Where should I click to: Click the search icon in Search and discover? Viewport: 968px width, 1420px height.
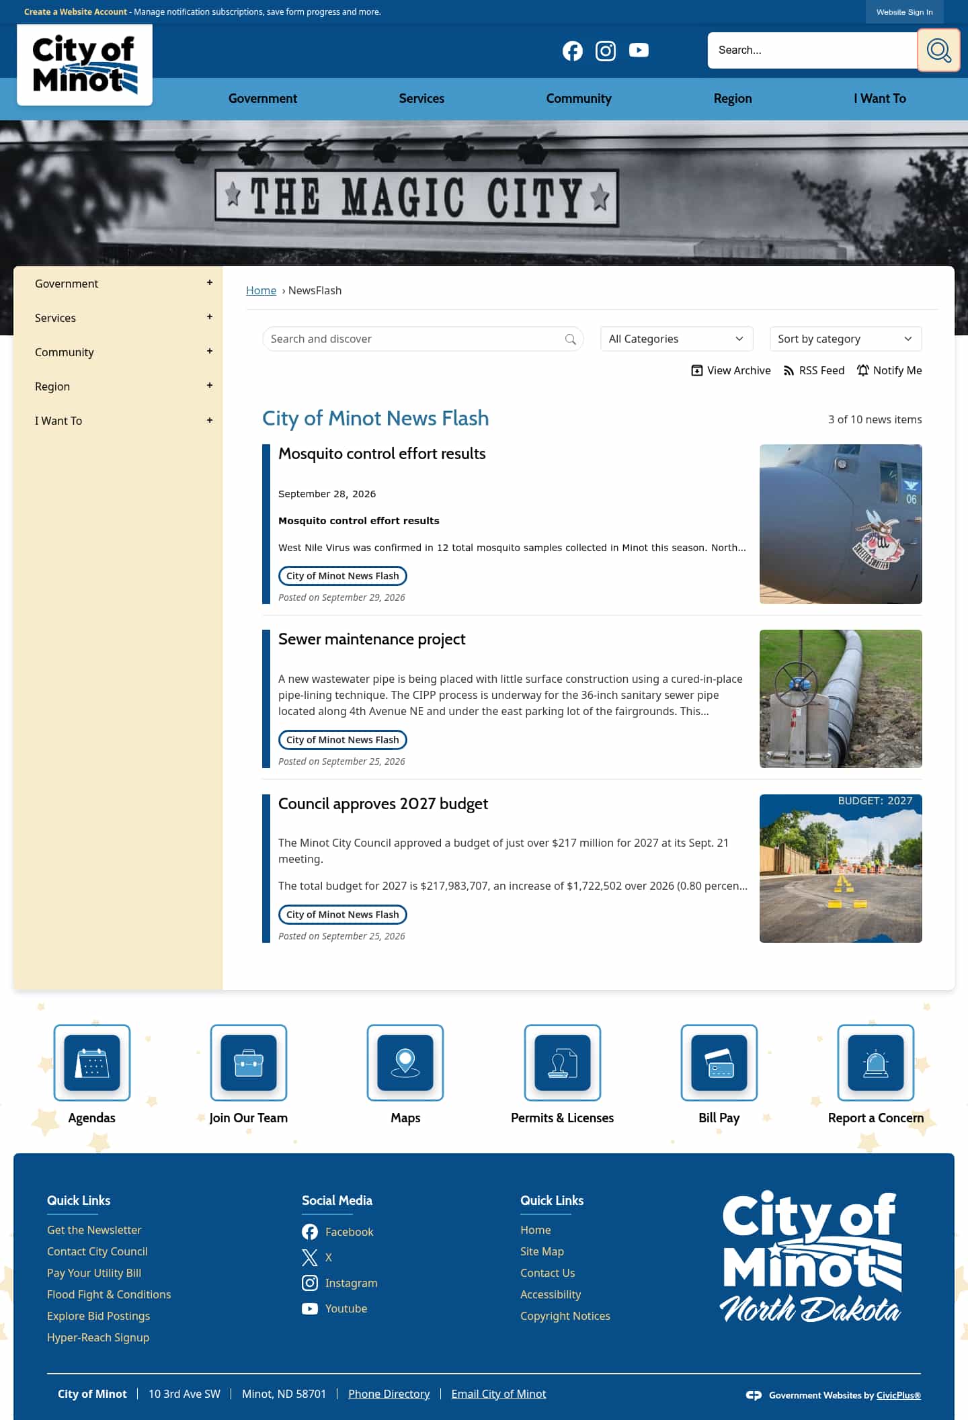[571, 339]
